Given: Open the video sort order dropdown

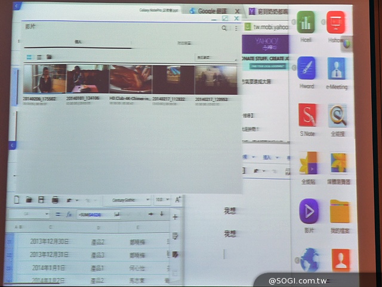Looking at the screenshot, I should point(216,57).
